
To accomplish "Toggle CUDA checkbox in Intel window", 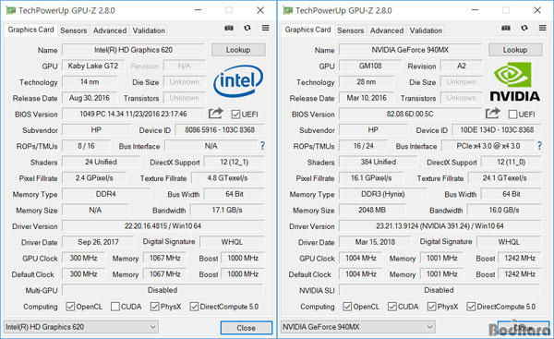I will click(x=115, y=307).
